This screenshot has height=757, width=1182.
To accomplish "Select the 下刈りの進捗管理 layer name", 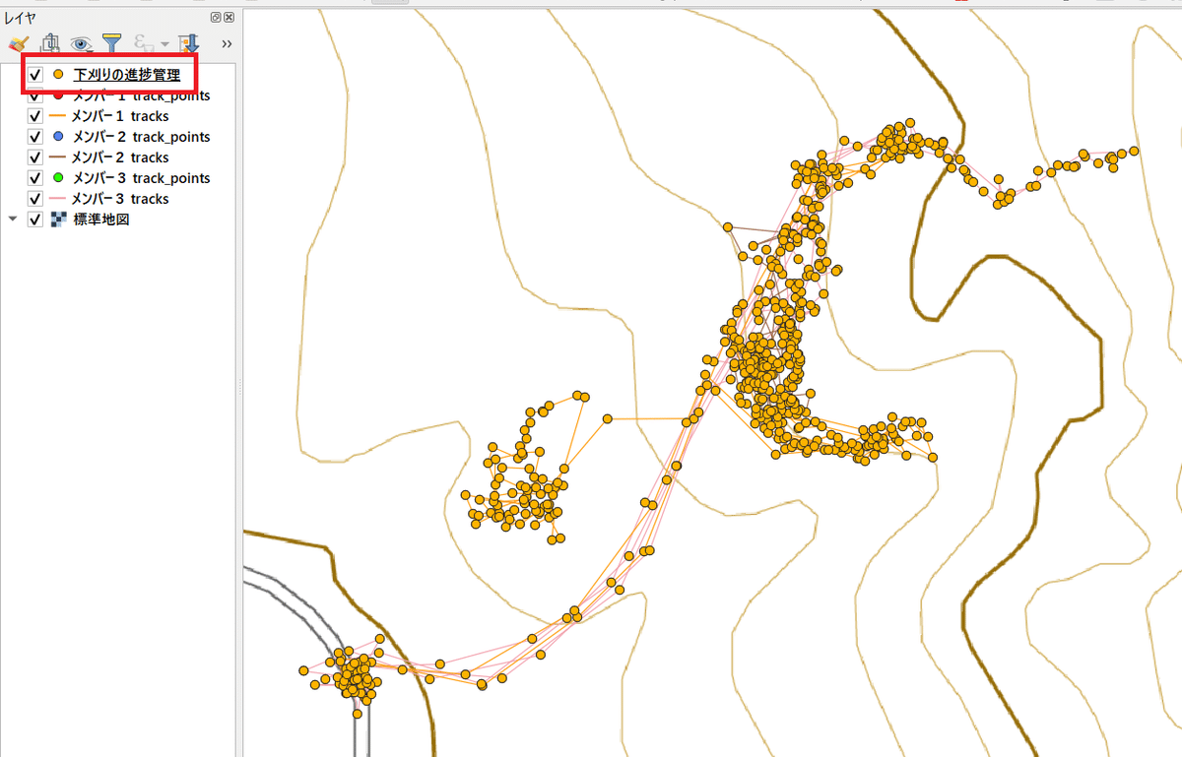I will pos(127,75).
